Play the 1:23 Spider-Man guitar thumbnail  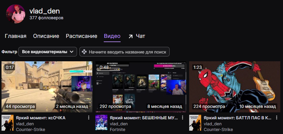(x=235, y=87)
